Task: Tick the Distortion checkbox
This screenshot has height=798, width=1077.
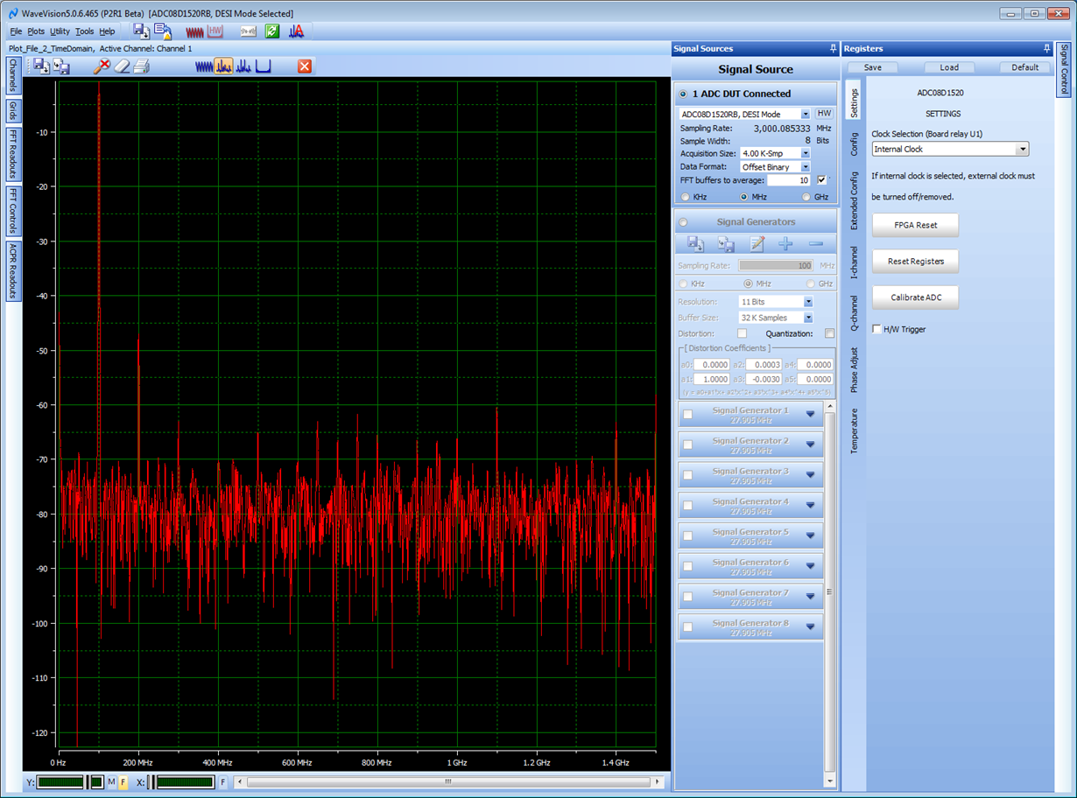Action: 742,333
